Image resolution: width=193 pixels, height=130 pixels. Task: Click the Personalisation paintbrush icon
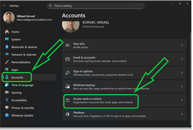point(7,62)
